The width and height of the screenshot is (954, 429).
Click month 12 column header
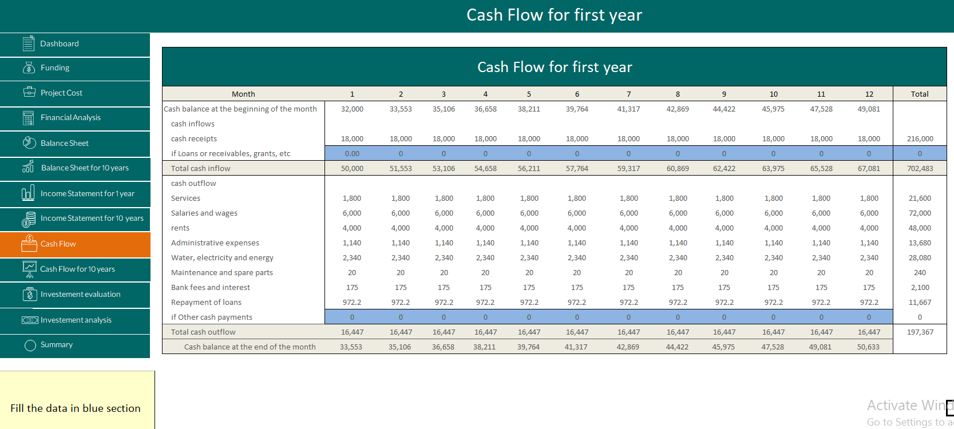869,94
